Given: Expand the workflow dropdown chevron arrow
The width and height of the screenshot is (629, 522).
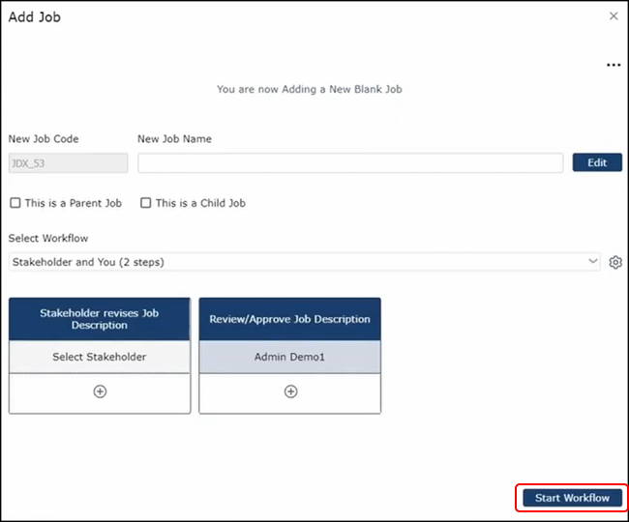Looking at the screenshot, I should point(593,262).
